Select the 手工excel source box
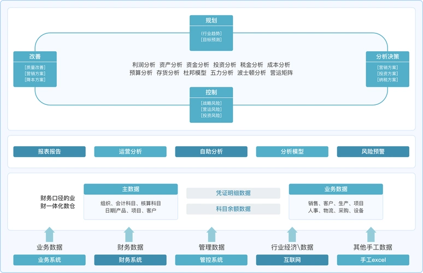 click(x=373, y=260)
